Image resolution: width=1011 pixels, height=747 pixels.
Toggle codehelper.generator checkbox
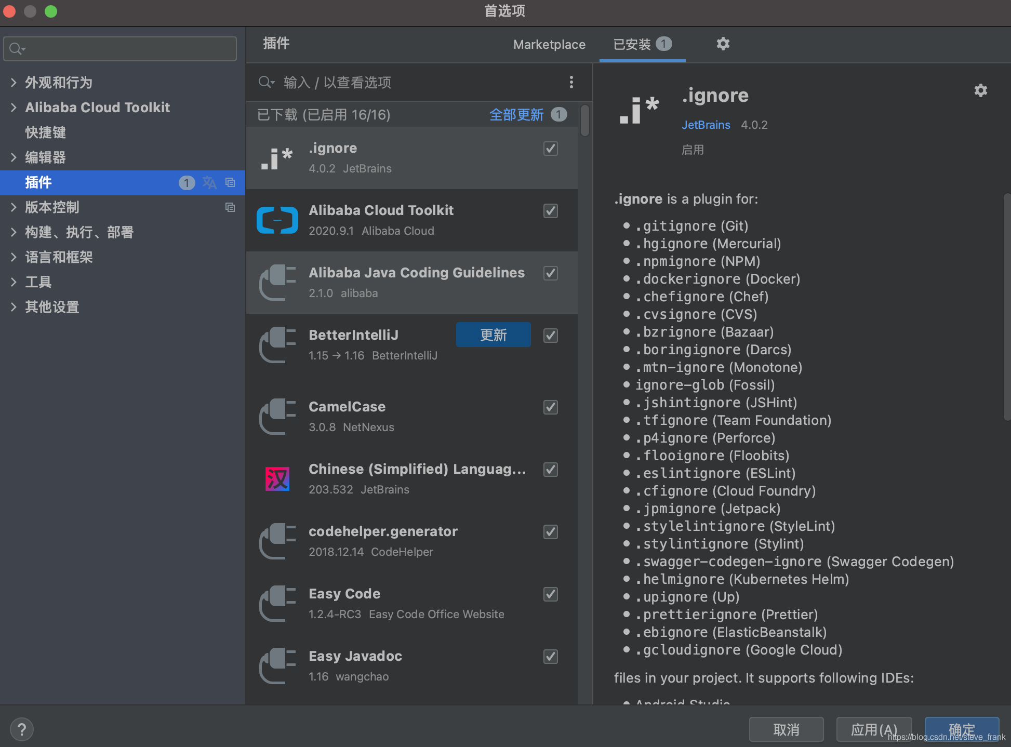[551, 532]
